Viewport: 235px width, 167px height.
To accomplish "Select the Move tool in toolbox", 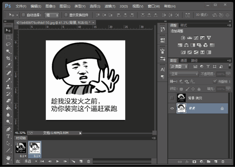I will coord(8,31).
